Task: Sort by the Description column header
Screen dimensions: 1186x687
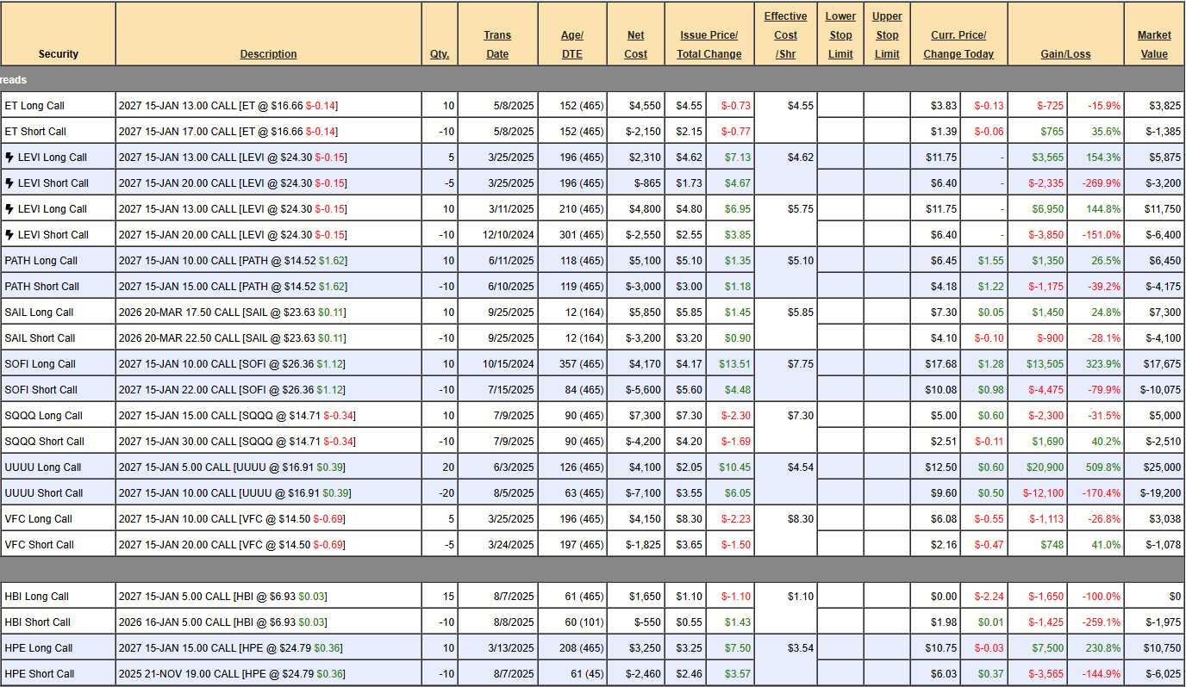Action: click(268, 54)
